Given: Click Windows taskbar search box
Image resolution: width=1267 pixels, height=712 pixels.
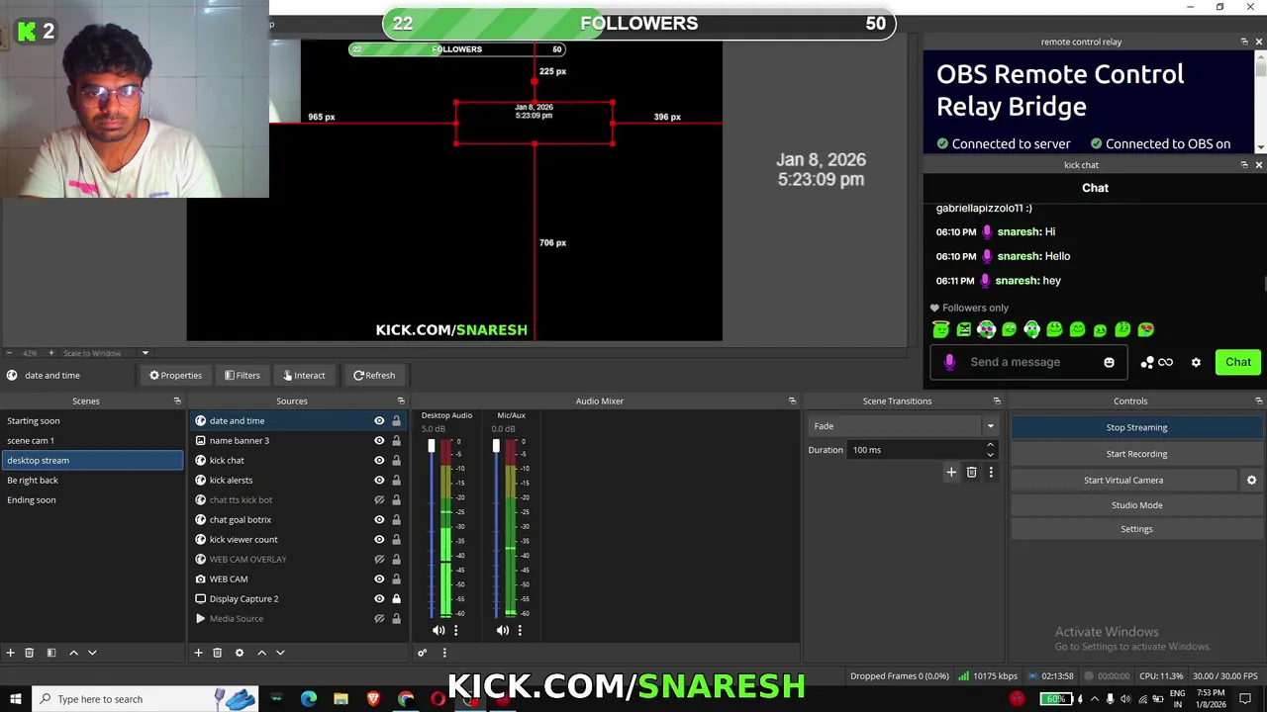Looking at the screenshot, I should 146,699.
